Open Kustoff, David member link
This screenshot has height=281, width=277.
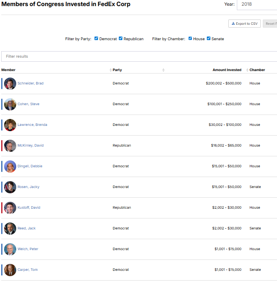tap(29, 208)
